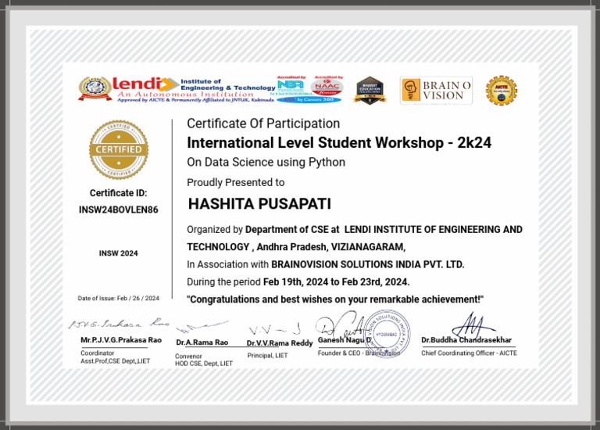Click the Dr.A.Rama Rao handwritten signature
Viewport: 600px width, 430px height.
click(x=202, y=327)
